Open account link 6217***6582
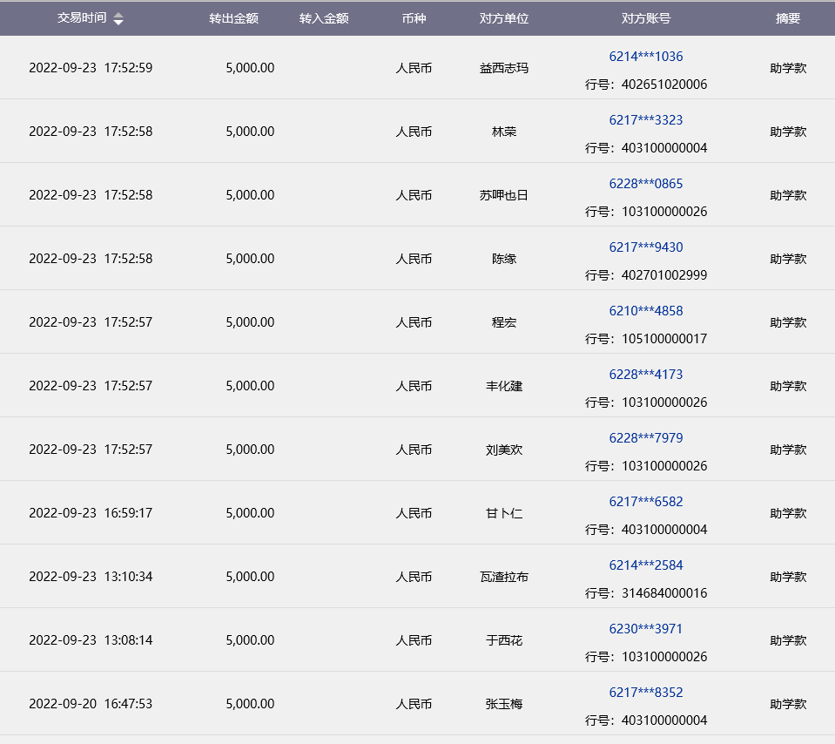 pyautogui.click(x=645, y=502)
